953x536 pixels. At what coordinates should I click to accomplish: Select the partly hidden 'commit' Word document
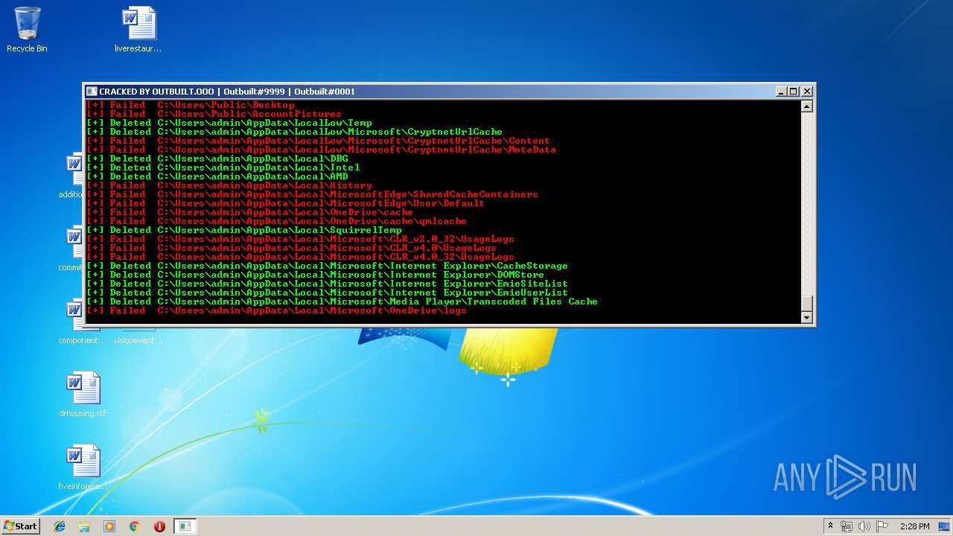click(74, 249)
